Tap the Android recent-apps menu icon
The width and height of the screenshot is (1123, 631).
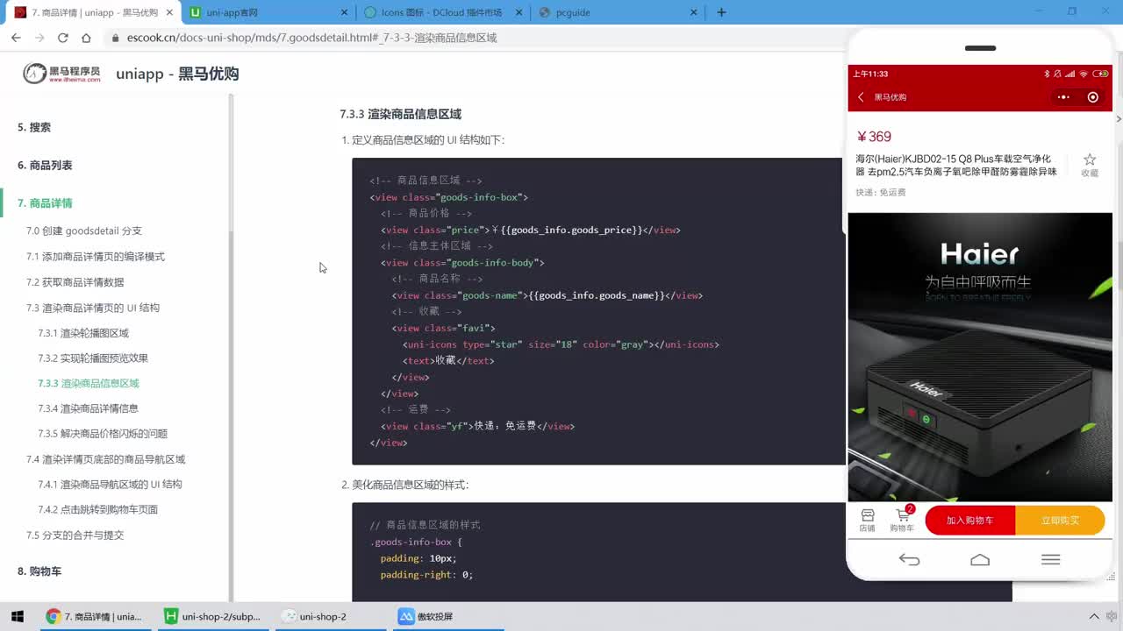[x=1050, y=560]
